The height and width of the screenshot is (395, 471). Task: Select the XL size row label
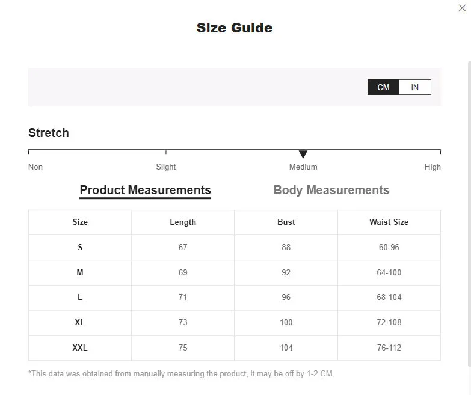point(80,322)
